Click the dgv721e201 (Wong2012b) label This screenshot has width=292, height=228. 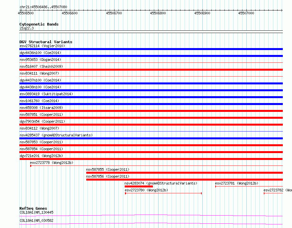41,156
